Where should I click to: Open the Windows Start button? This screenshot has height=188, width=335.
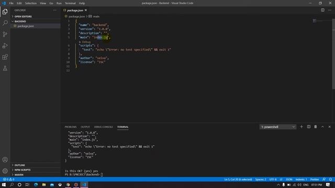(4, 184)
